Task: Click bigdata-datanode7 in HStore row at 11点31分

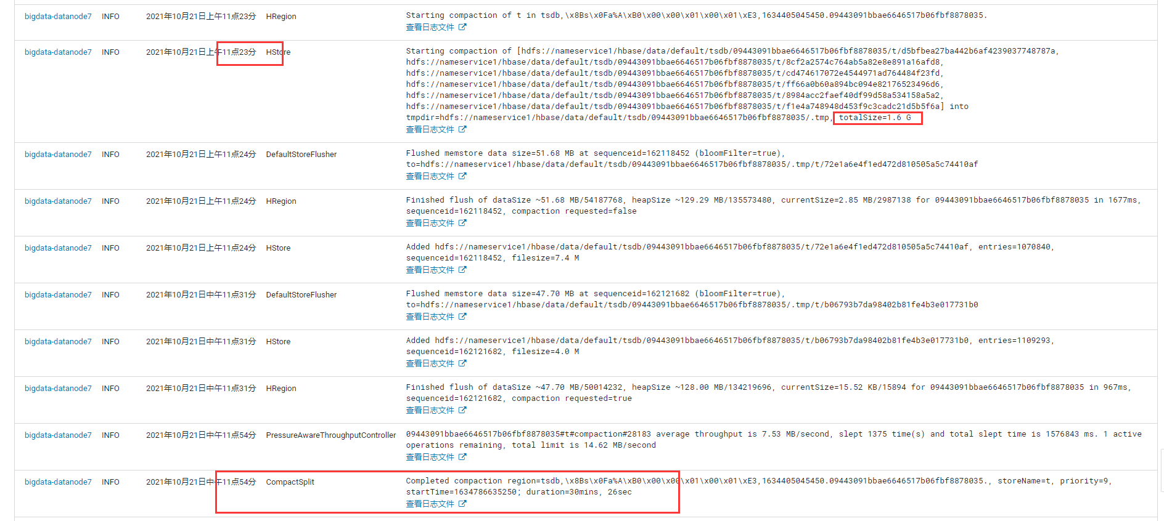Action: (58, 342)
